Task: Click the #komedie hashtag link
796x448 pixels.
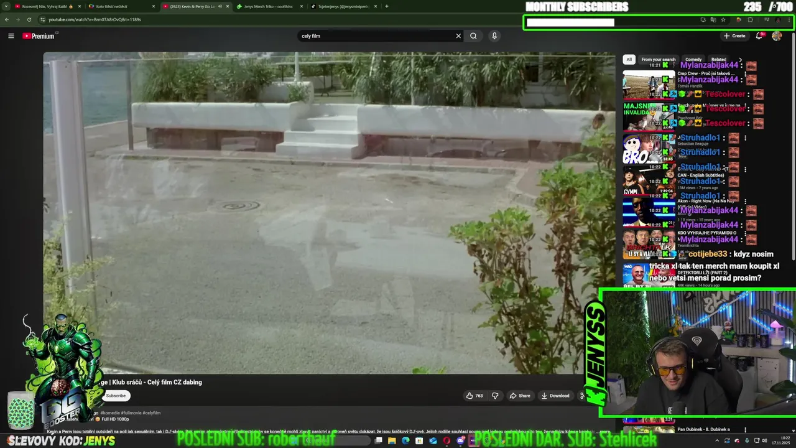Action: click(110, 413)
